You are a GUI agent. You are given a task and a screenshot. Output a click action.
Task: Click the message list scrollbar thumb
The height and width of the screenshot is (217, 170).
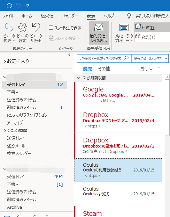(x=167, y=107)
